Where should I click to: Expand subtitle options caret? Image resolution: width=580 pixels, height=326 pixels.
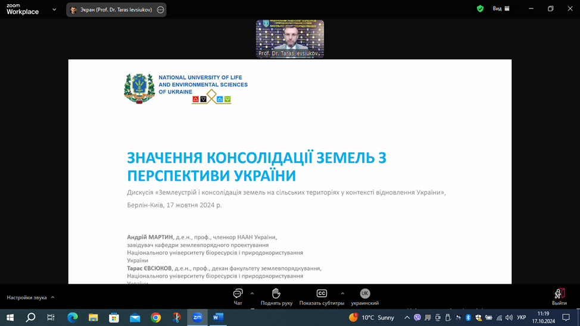pyautogui.click(x=342, y=293)
